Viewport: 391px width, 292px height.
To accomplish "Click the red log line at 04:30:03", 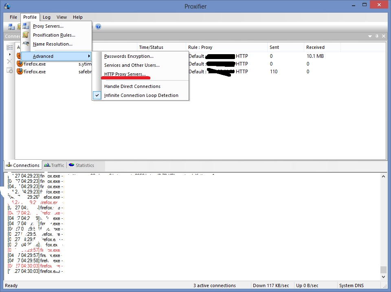I will coord(36,266).
